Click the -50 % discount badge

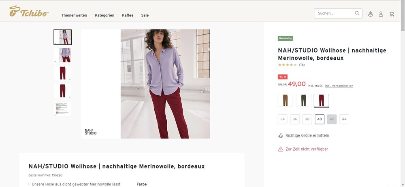[283, 77]
